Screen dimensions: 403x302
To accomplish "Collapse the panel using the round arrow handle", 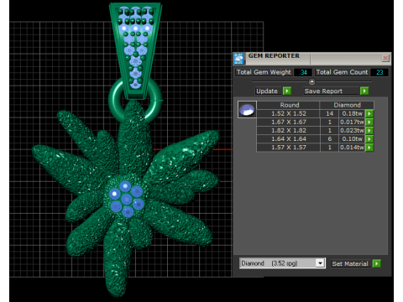I will [x=311, y=81].
